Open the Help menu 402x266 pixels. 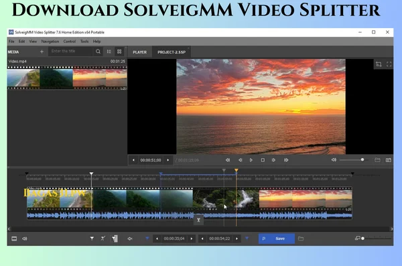96,42
